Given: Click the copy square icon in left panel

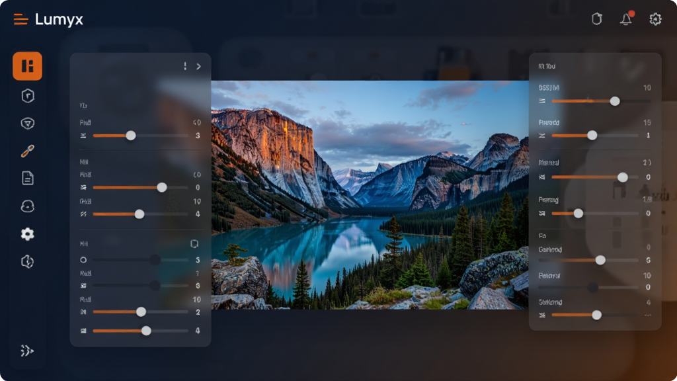Looking at the screenshot, I should click(194, 244).
